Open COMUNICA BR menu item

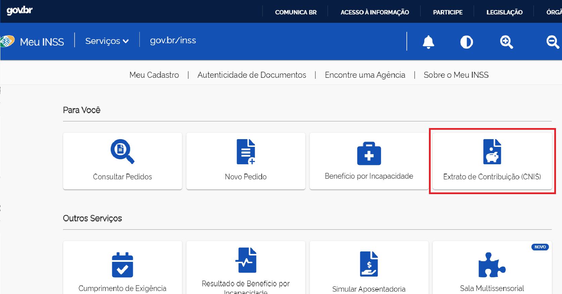(x=296, y=12)
